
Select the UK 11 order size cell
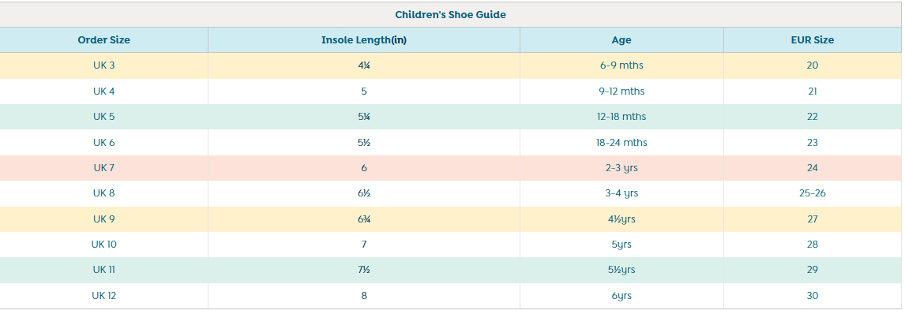coord(104,270)
